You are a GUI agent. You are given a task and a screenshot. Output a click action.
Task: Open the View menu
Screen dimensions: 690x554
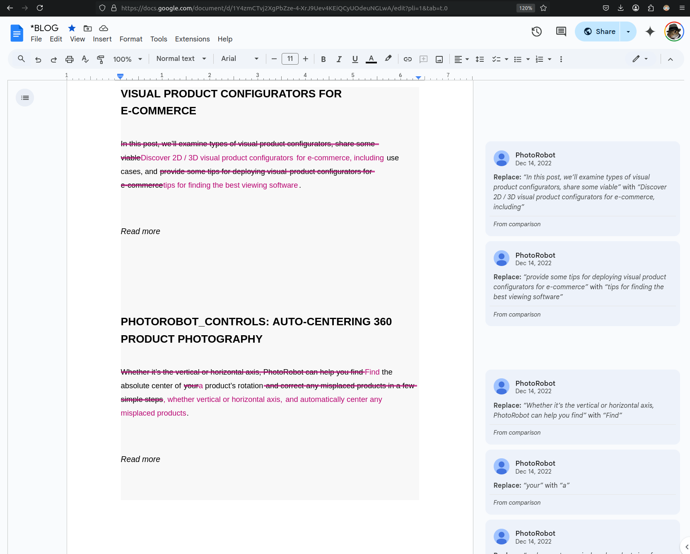click(77, 39)
